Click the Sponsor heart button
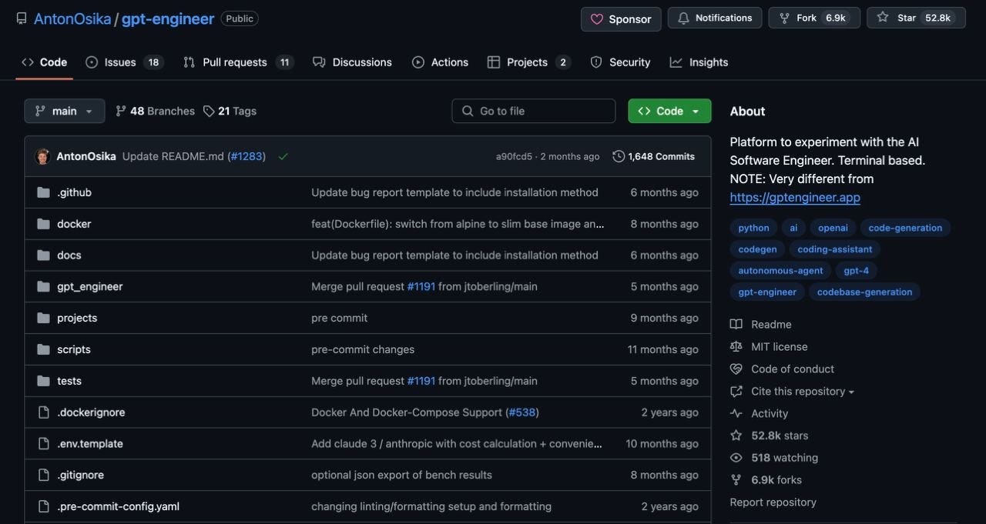Screen dimensions: 986x524 coord(621,19)
